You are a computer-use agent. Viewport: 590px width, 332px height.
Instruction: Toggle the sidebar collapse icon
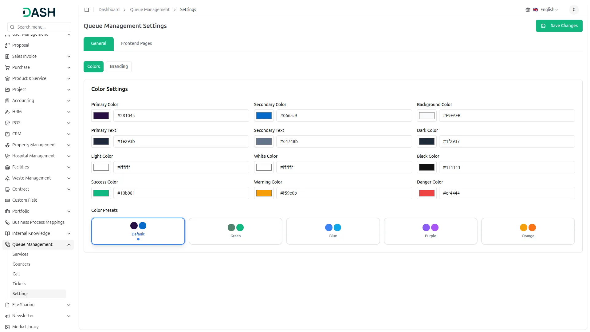click(87, 10)
